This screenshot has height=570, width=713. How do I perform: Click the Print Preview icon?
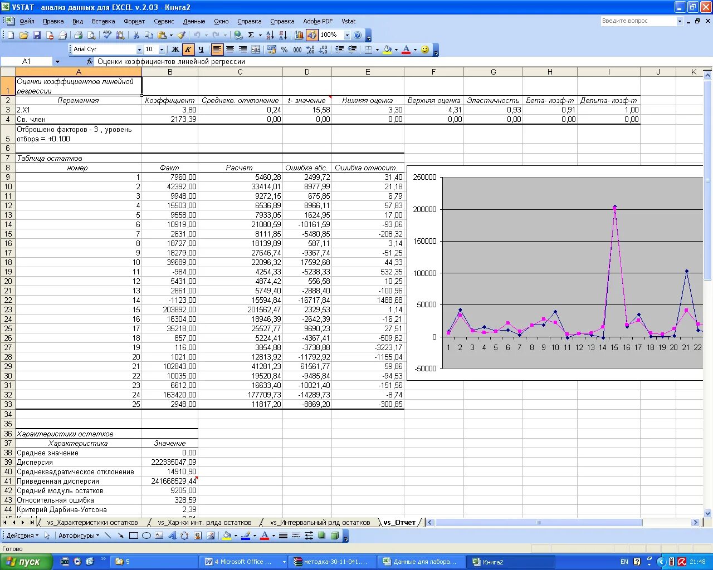coord(91,35)
